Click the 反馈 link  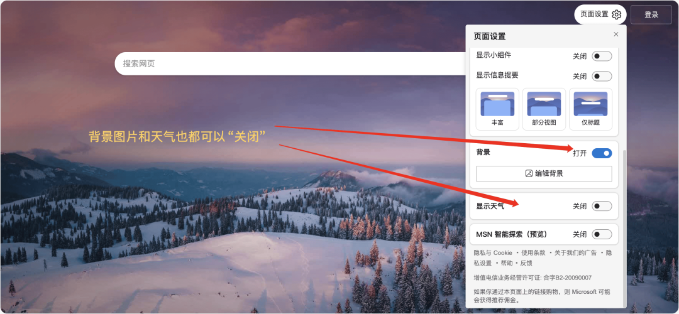(526, 263)
